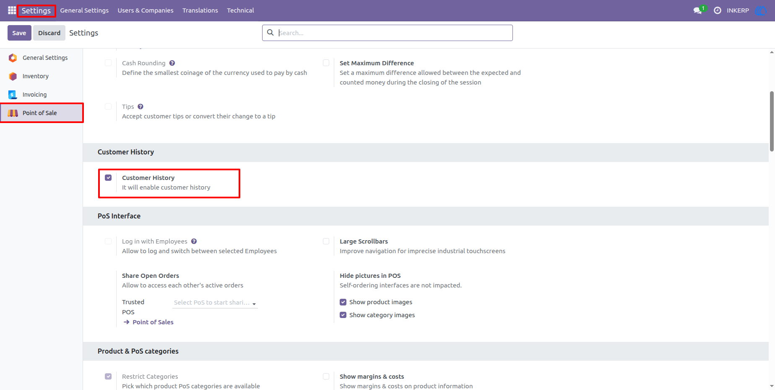Follow the Point of Sales link

pos(153,322)
